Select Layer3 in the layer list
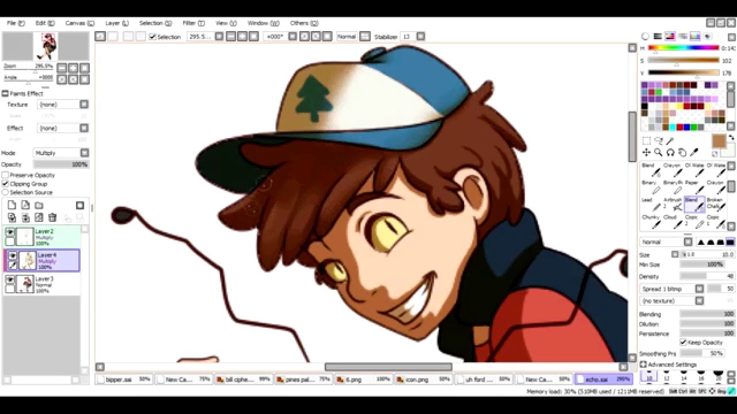Image resolution: width=737 pixels, height=414 pixels. click(41, 284)
